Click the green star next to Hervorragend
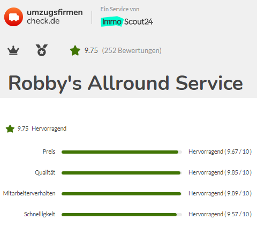The width and height of the screenshot is (257, 250). [x=10, y=128]
